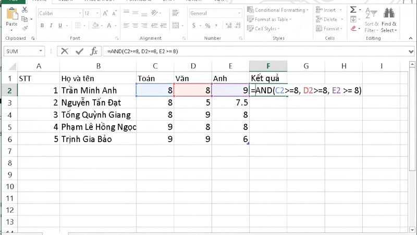Click the Top Align icon
Screen dimensions: 417x235
(x=126, y=11)
